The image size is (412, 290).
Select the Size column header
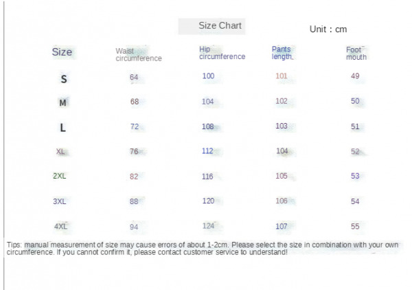pos(62,52)
